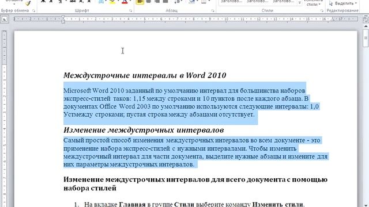
Task: Click heading 'Междустрочные интервалы в Word 2010'
Action: click(x=145, y=75)
